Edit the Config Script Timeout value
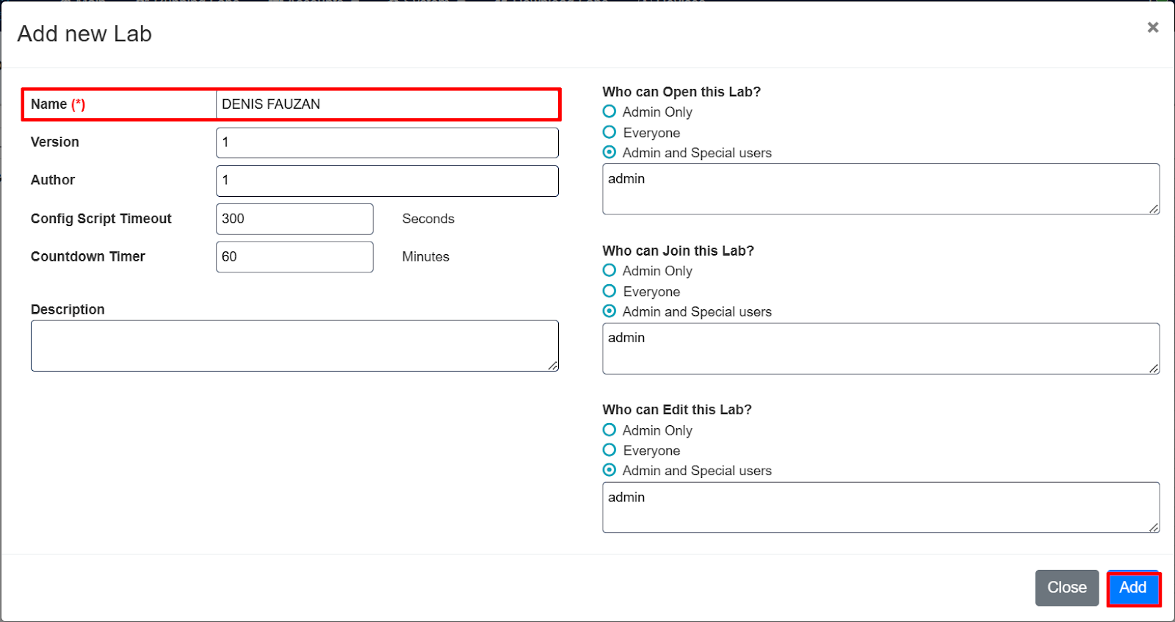 point(294,219)
